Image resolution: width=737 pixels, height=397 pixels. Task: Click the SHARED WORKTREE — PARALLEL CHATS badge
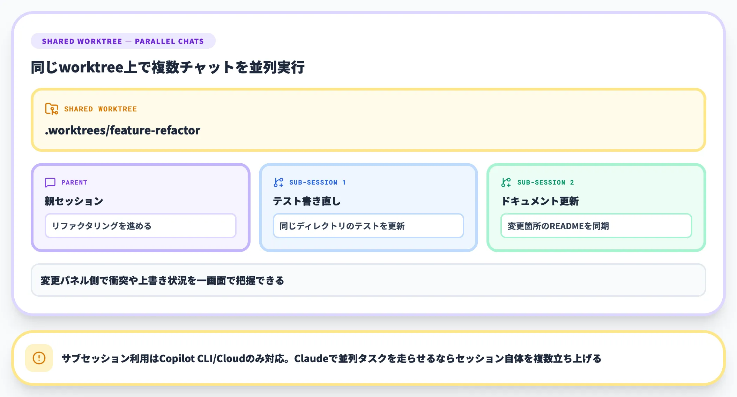[123, 41]
